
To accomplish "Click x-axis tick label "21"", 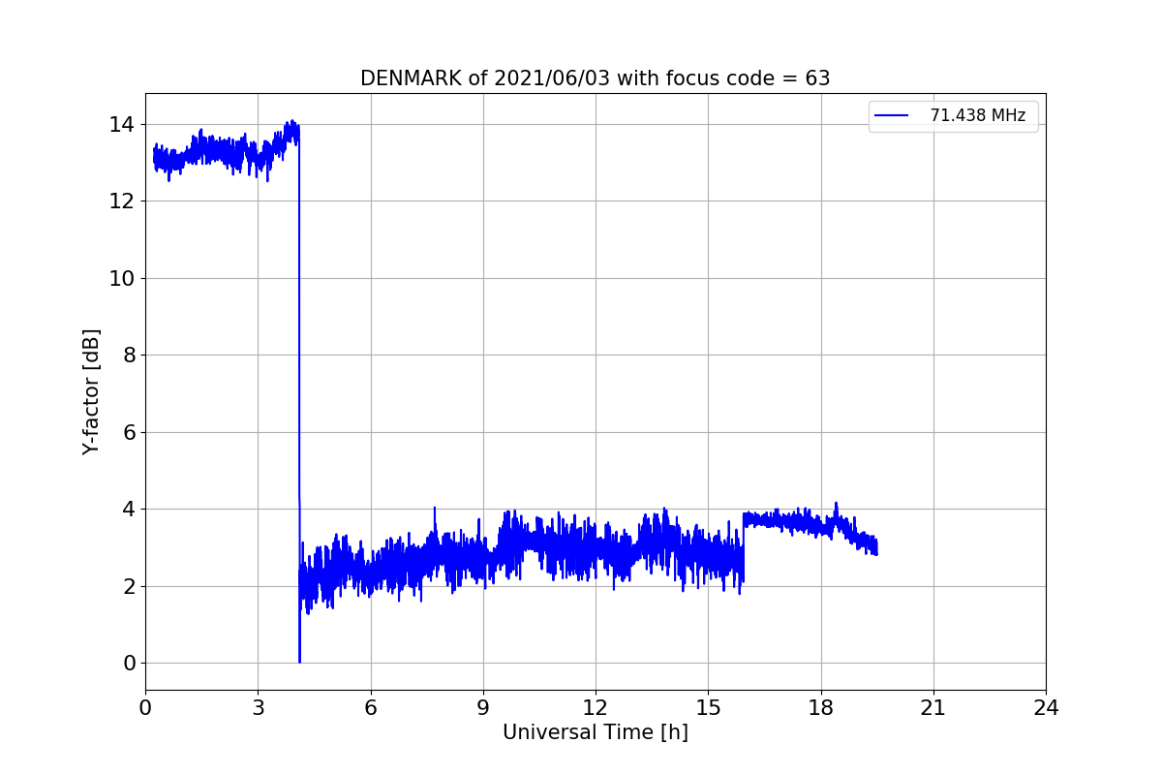I will tap(933, 708).
